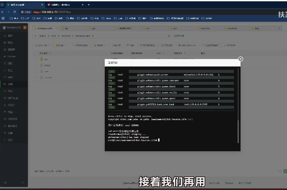The image size is (287, 190).
Task: Open the 数据库 database item in sidebar
Action: tap(11, 49)
